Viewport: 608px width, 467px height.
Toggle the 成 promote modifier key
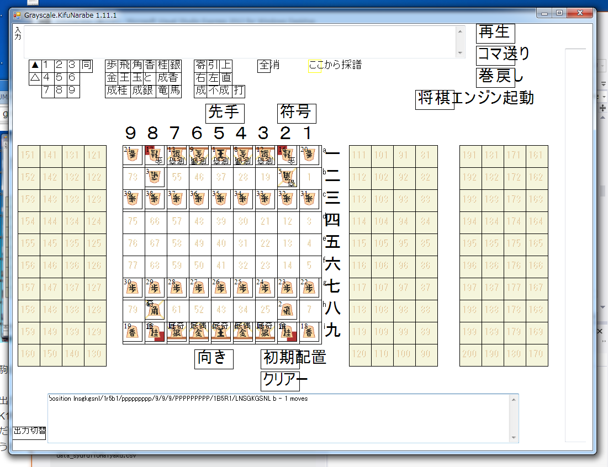(x=200, y=91)
